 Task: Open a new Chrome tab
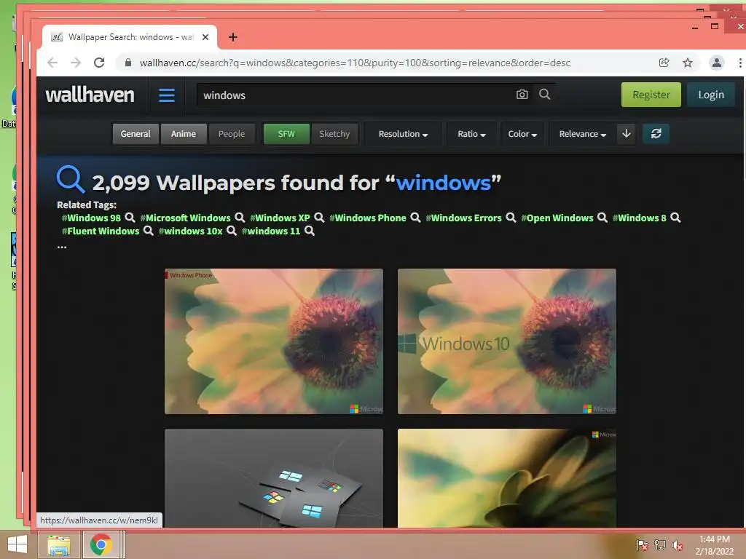pyautogui.click(x=232, y=37)
